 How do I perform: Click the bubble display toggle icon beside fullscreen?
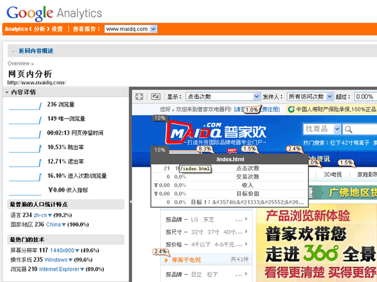point(156,97)
